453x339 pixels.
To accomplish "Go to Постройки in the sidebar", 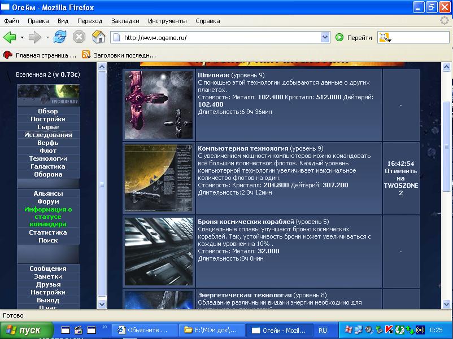I will (48, 119).
